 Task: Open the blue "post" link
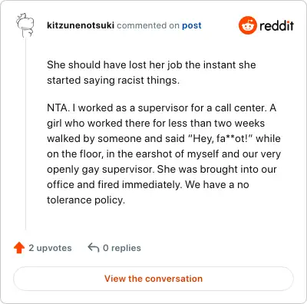click(192, 25)
